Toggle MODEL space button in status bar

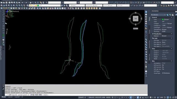pyautogui.click(x=108, y=97)
